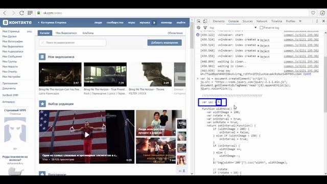Open the люди header link
The image size is (327, 184).
tap(98, 22)
